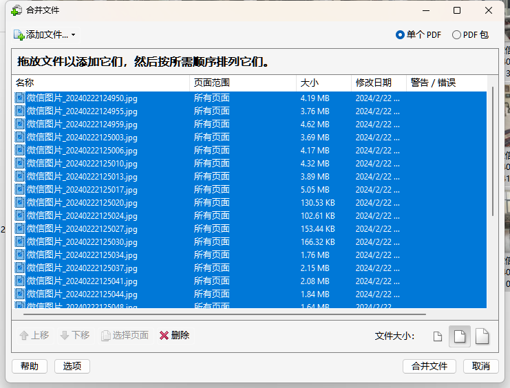The width and height of the screenshot is (510, 388).
Task: Click the Add Files icon (添加文件)
Action: (x=19, y=35)
